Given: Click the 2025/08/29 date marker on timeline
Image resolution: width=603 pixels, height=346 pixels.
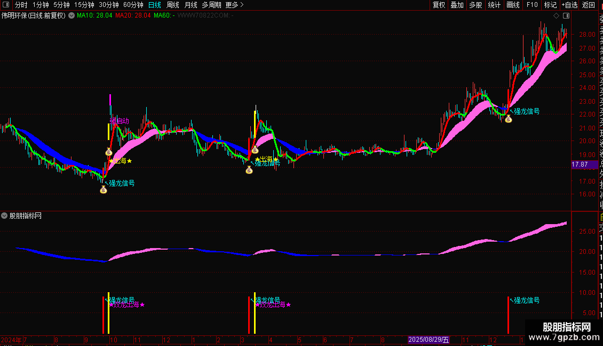Looking at the screenshot, I should coord(429,340).
